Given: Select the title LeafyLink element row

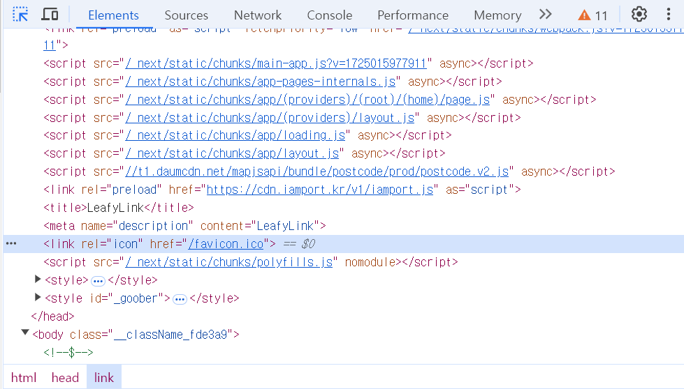Looking at the screenshot, I should click(x=119, y=208).
